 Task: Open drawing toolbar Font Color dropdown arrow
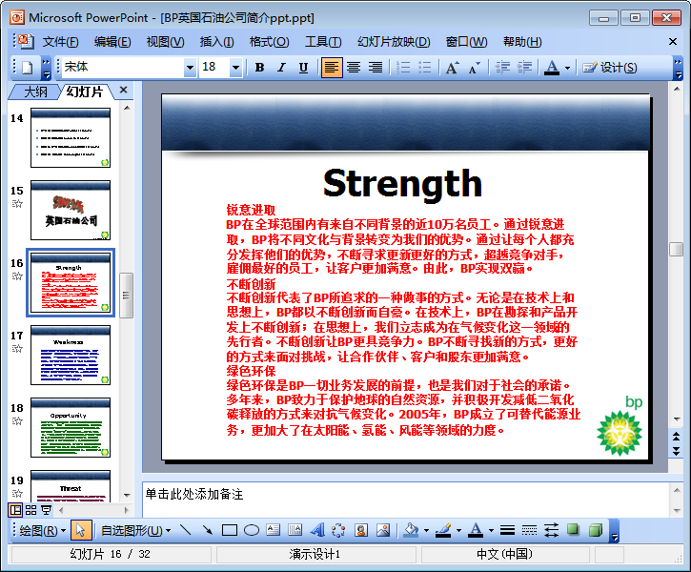(x=491, y=531)
